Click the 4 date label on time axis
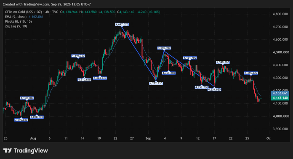The image size is (293, 159). point(165,138)
